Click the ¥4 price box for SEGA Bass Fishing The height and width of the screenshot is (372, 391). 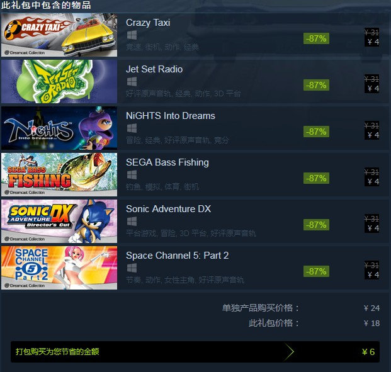(372, 176)
